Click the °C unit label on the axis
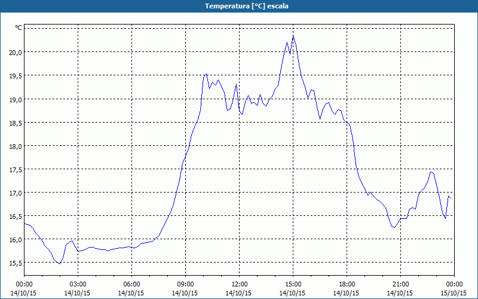Screen dimensions: 478x299 click(x=19, y=28)
